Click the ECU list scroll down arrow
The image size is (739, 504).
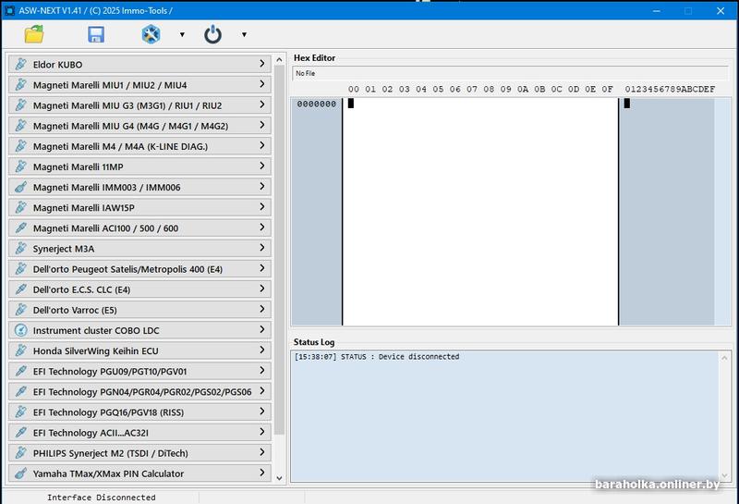point(279,478)
